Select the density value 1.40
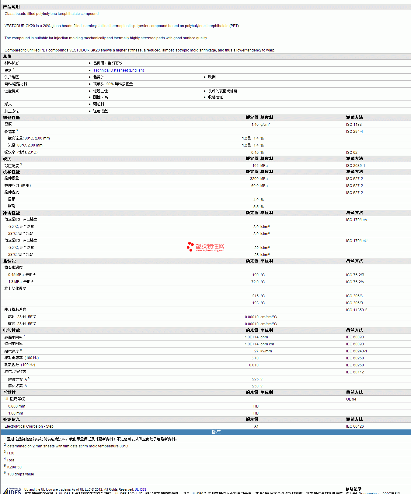411x494 pixels. coord(255,125)
